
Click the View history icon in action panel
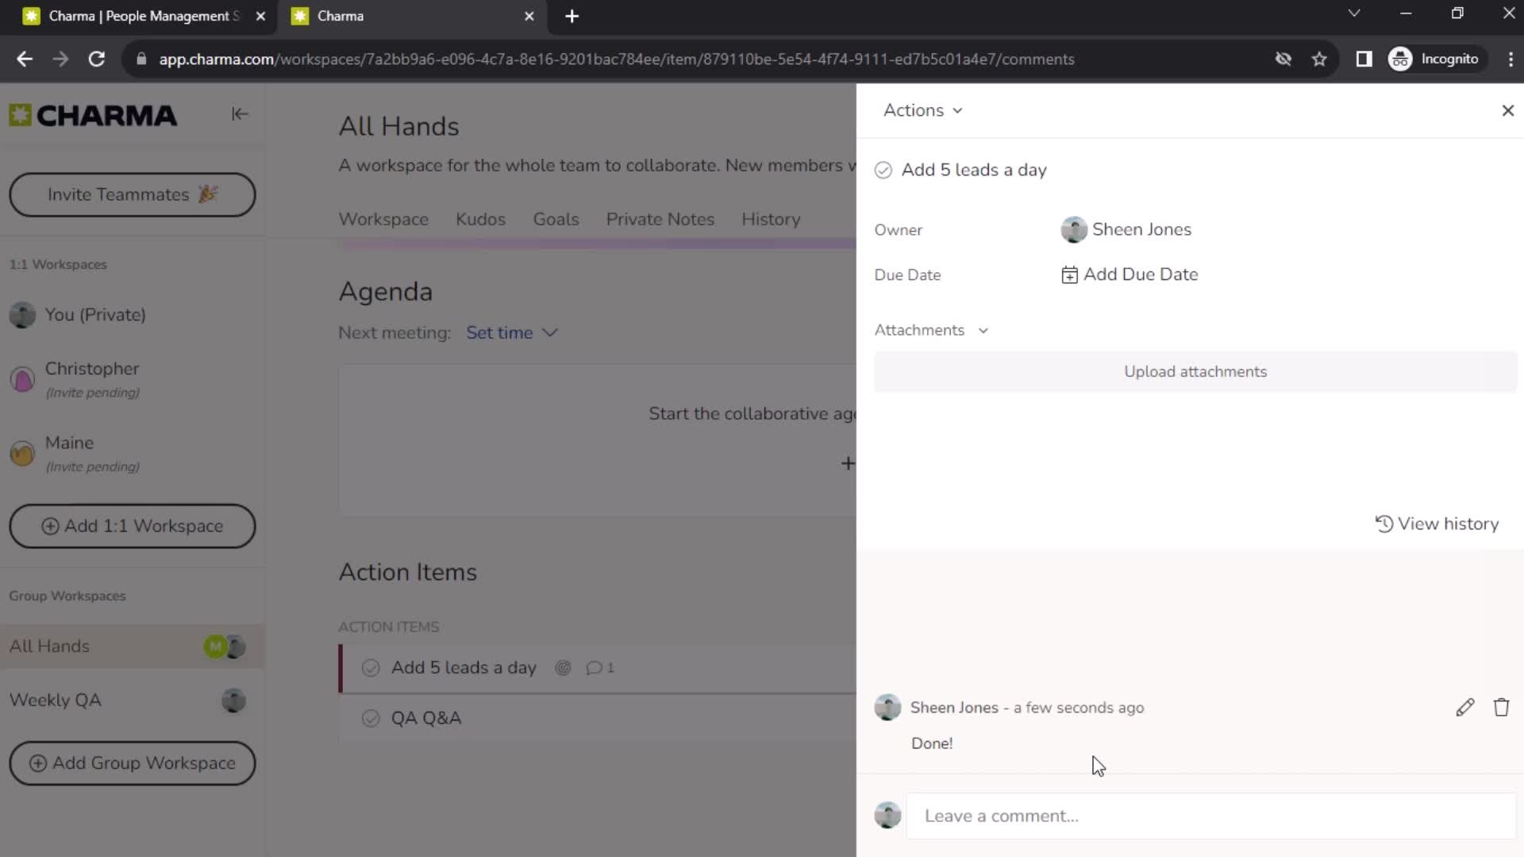1383,523
